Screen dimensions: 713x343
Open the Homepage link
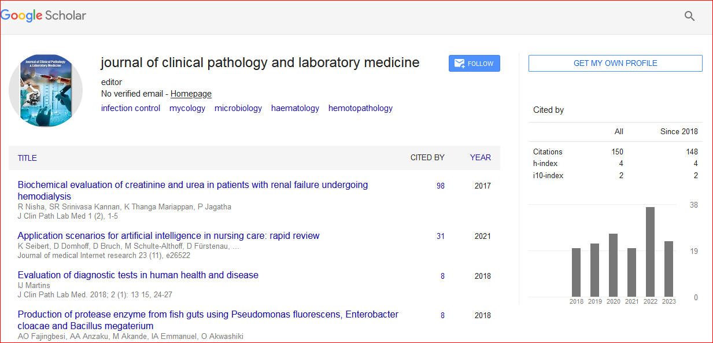(191, 94)
